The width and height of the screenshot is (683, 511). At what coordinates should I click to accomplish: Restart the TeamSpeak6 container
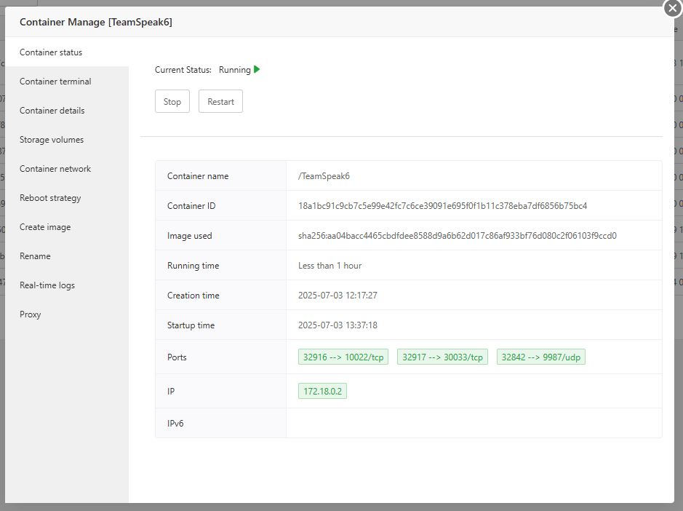tap(220, 101)
